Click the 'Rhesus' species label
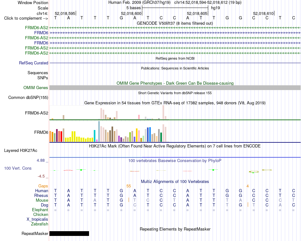The width and height of the screenshot is (301, 241). (x=41, y=195)
